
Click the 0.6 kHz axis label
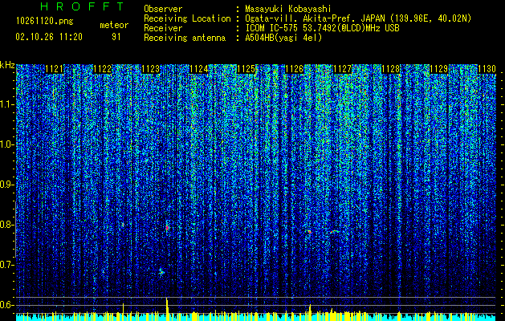[7, 305]
